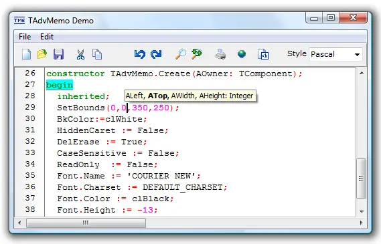381x244 pixels.
Task: Click the parameter hint tooltip
Action: pyautogui.click(x=190, y=96)
